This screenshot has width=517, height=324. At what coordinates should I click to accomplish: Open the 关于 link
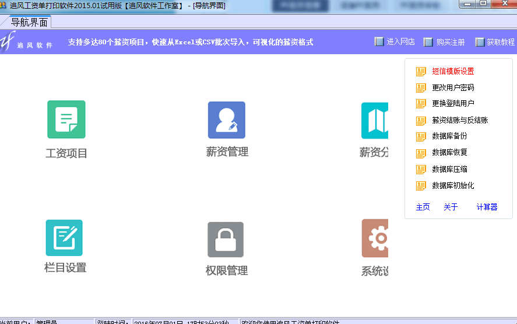coord(451,207)
